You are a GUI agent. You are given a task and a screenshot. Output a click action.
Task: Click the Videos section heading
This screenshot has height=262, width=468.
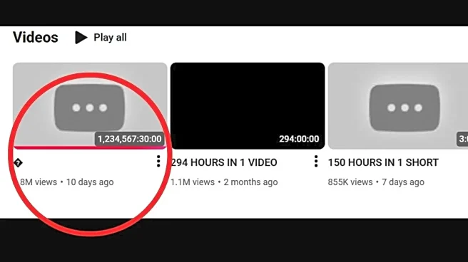[x=36, y=38]
